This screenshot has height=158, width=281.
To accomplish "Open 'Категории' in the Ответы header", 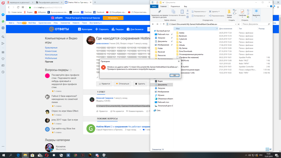I will click(85, 29).
